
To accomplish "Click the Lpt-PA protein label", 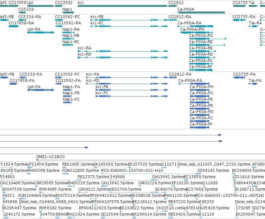I will point(34,87).
